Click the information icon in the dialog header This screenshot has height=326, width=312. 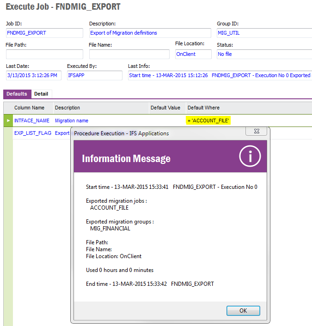(x=250, y=156)
